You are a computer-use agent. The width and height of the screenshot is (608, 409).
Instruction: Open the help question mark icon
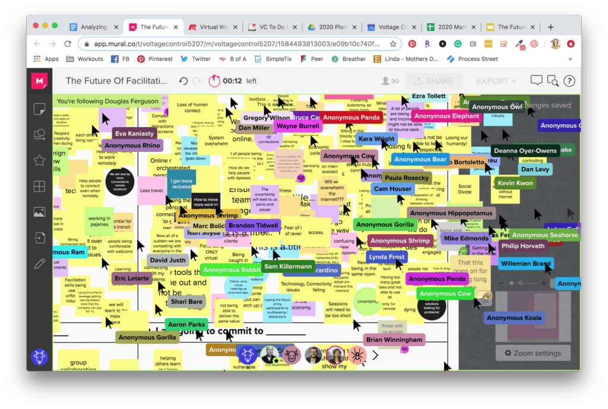pos(569,81)
